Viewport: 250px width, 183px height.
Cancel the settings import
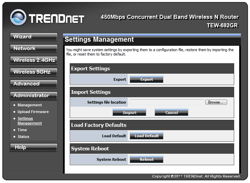171,112
